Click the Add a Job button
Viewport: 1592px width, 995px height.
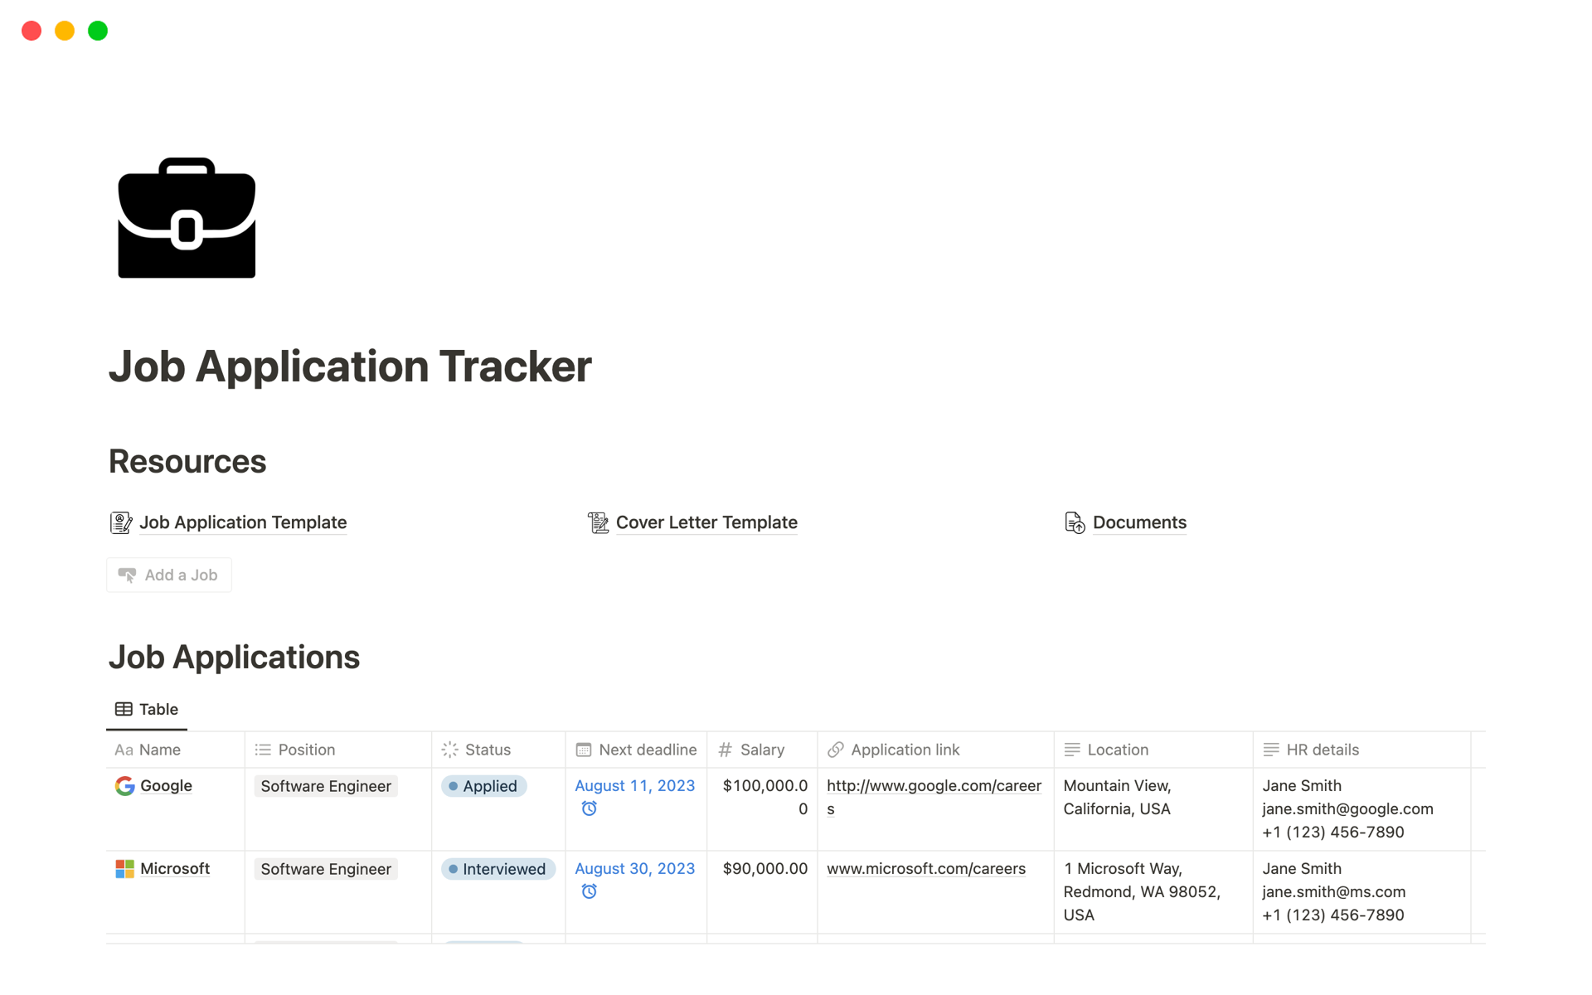pyautogui.click(x=169, y=575)
